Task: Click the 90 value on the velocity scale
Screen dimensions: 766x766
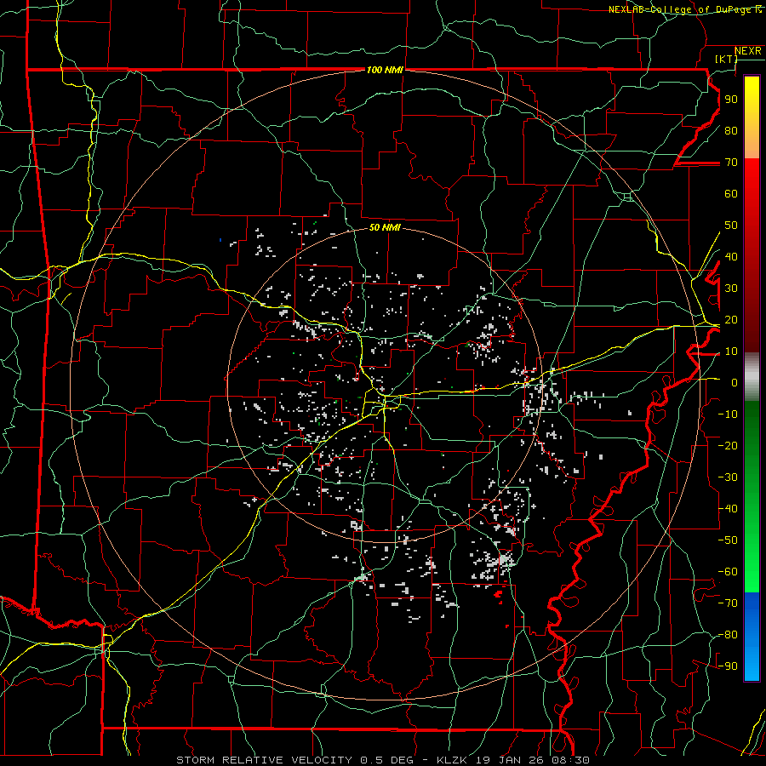Action: click(731, 100)
